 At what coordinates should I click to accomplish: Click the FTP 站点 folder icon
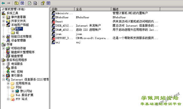13,99
